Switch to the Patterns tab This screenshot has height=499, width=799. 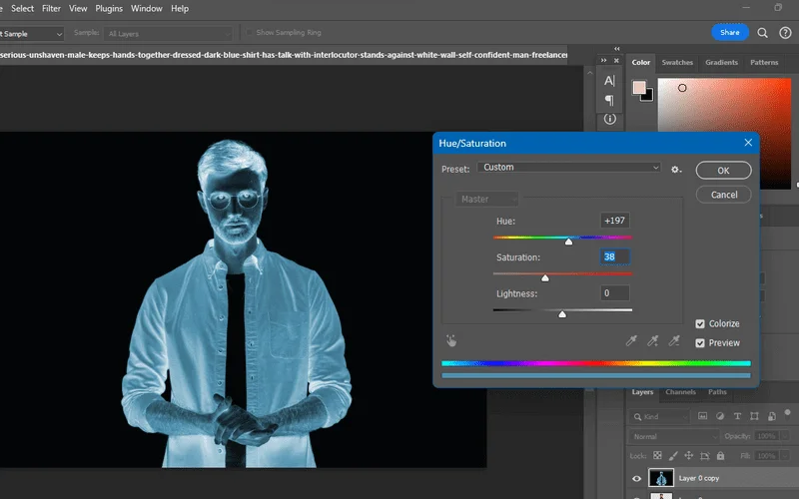(x=764, y=62)
